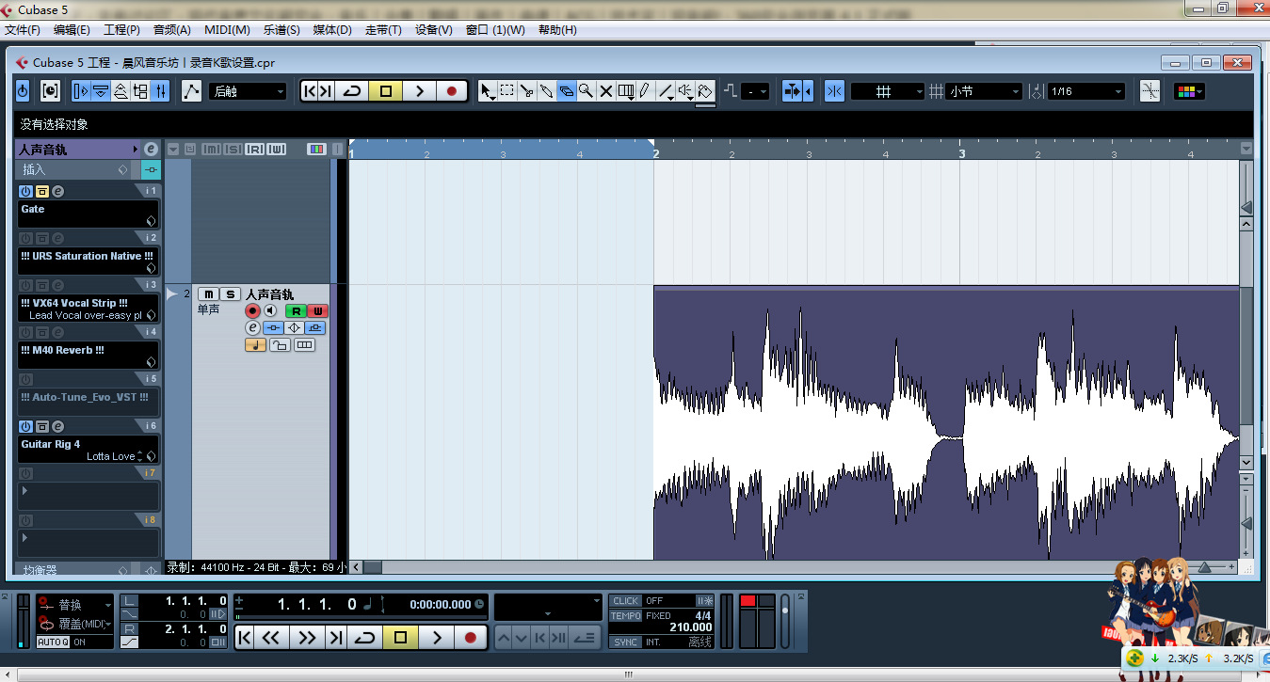Toggle Show Inspector button
The height and width of the screenshot is (682, 1270).
click(80, 91)
